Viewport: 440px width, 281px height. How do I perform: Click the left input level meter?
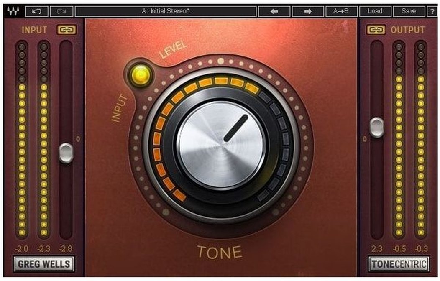(x=22, y=139)
